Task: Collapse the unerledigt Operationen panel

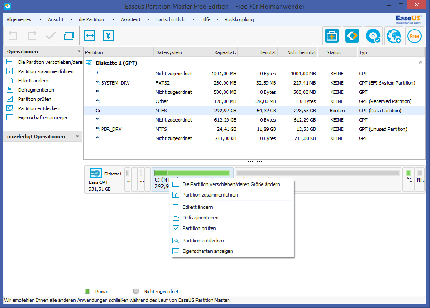Action: click(x=77, y=136)
